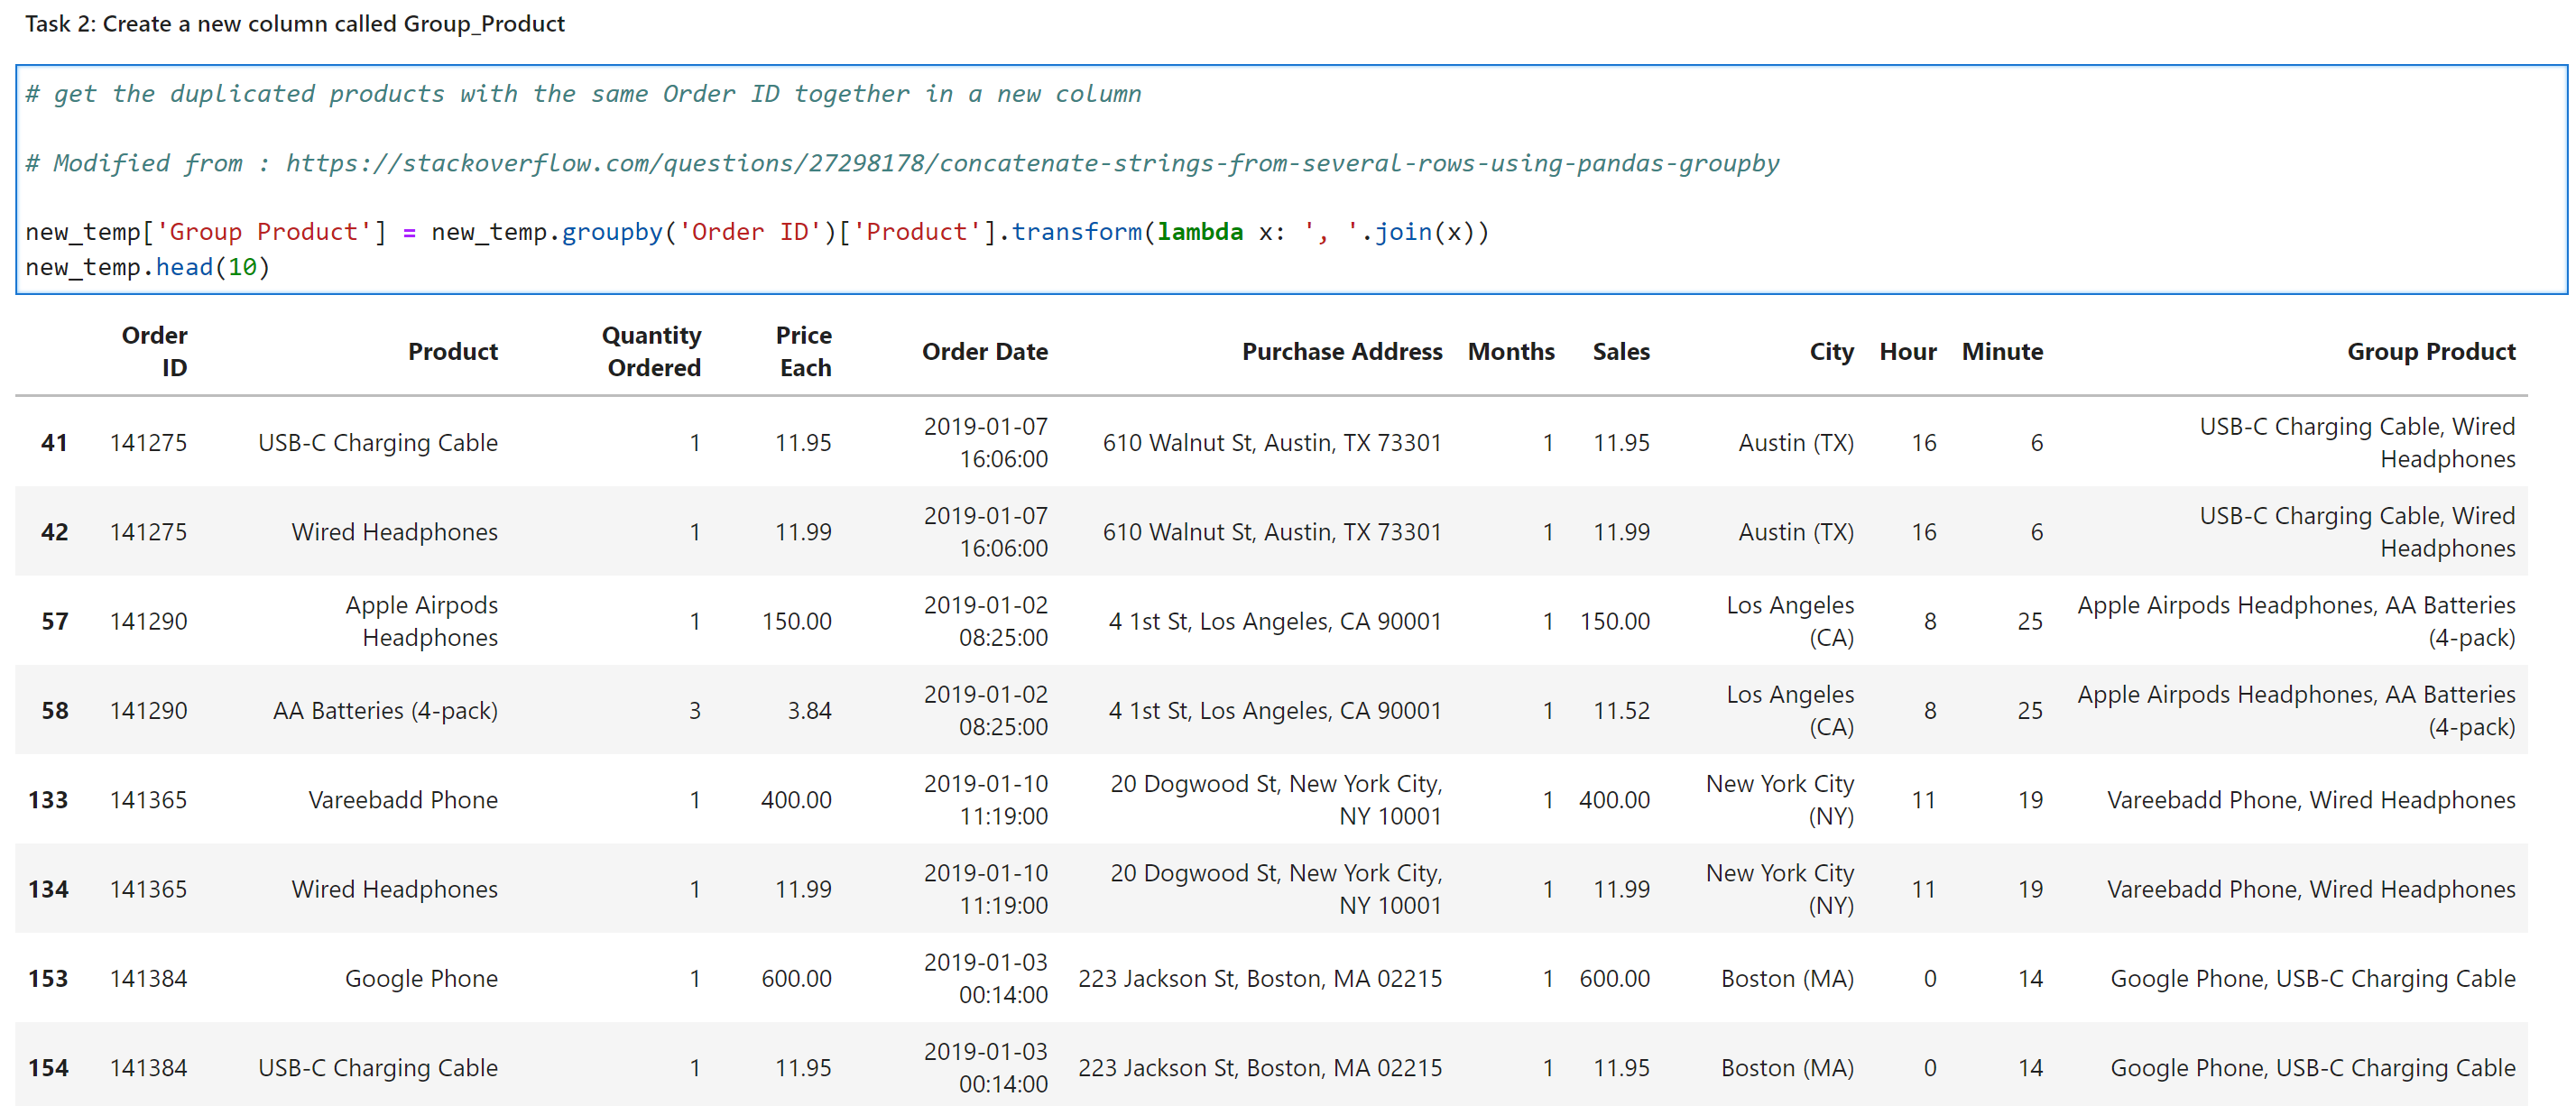2576x1106 pixels.
Task: Click order date 2019-01-03 00:14:00 in row 154
Action: coord(985,1068)
